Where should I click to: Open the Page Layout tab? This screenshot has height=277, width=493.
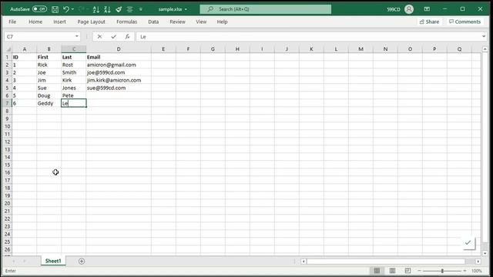(91, 22)
